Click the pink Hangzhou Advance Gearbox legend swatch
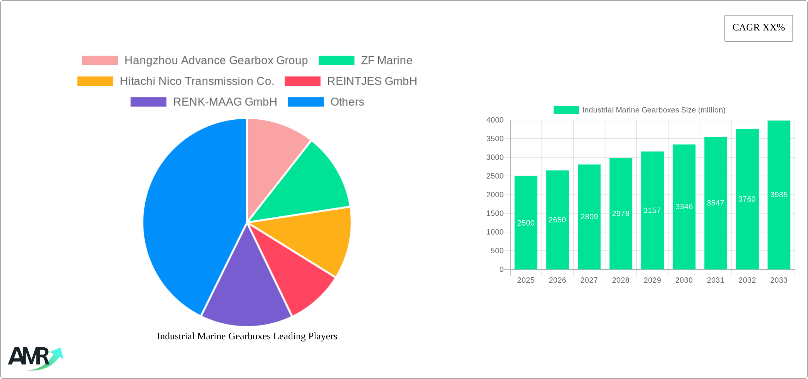This screenshot has width=808, height=379. point(99,60)
